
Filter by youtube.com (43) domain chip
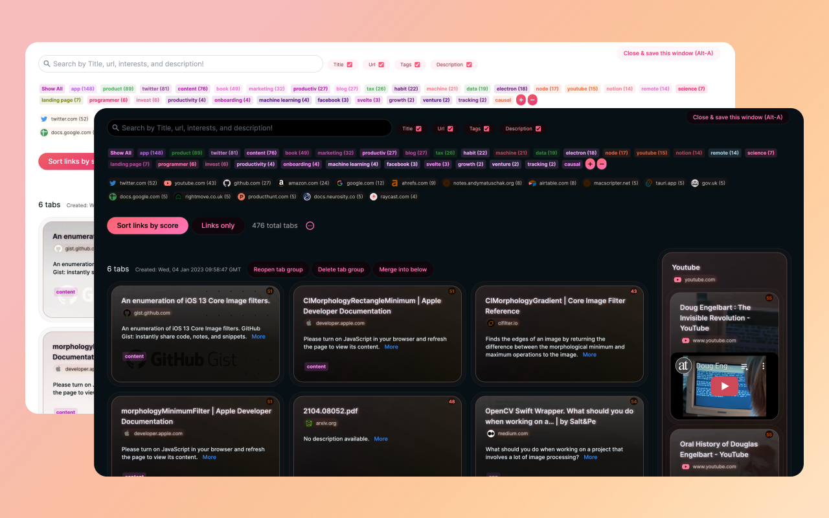(190, 183)
